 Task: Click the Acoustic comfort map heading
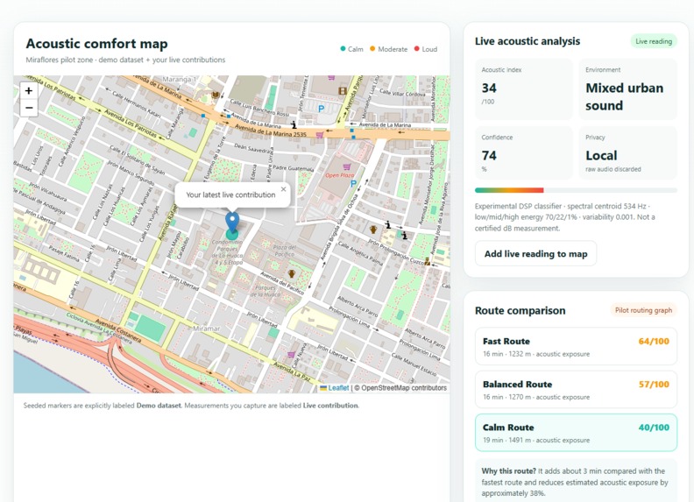tap(97, 44)
